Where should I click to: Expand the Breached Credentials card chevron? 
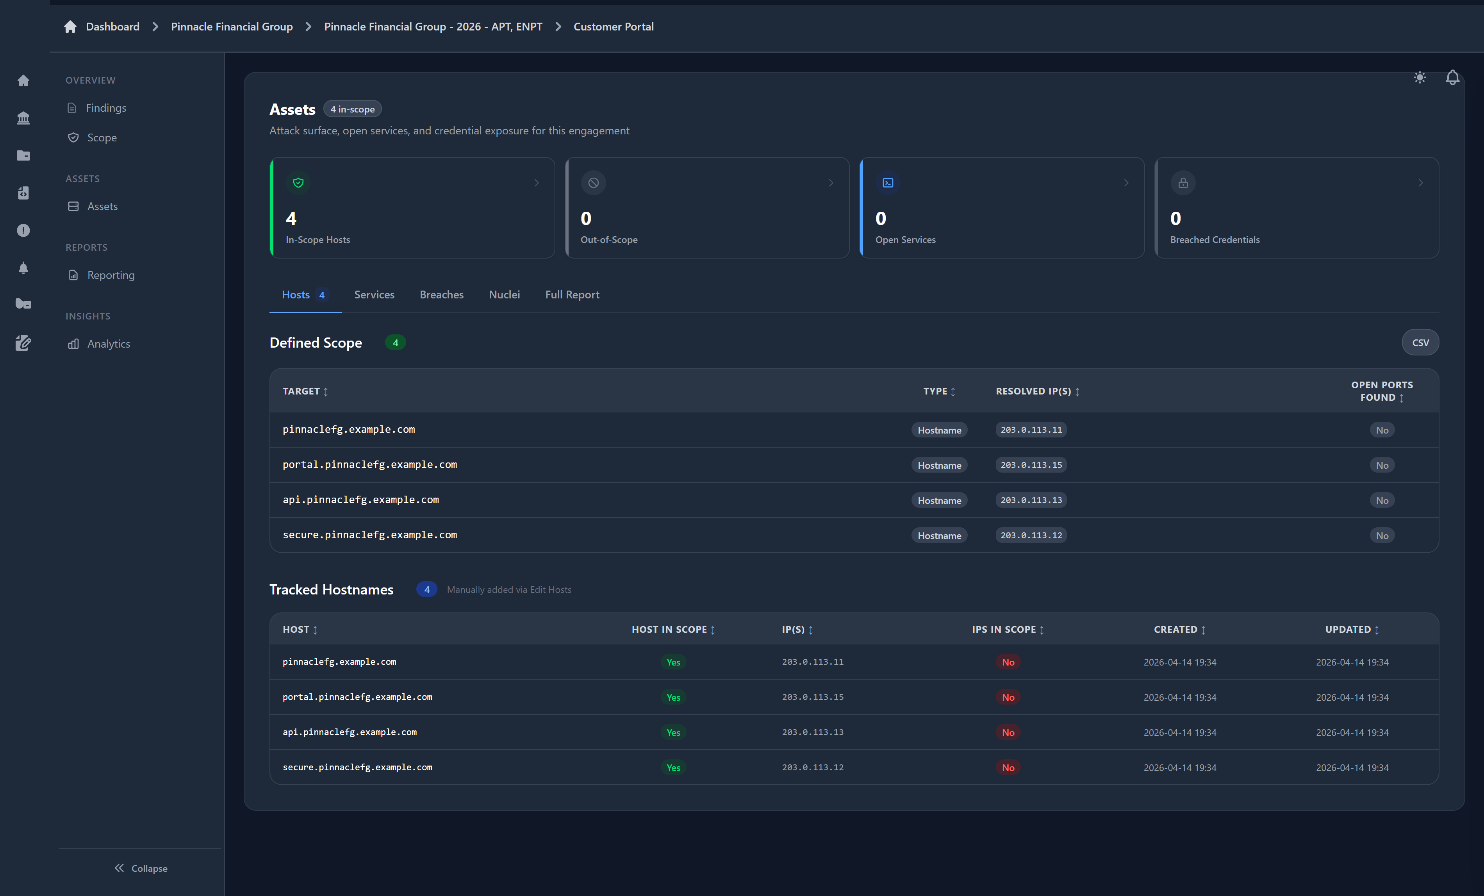click(x=1420, y=182)
